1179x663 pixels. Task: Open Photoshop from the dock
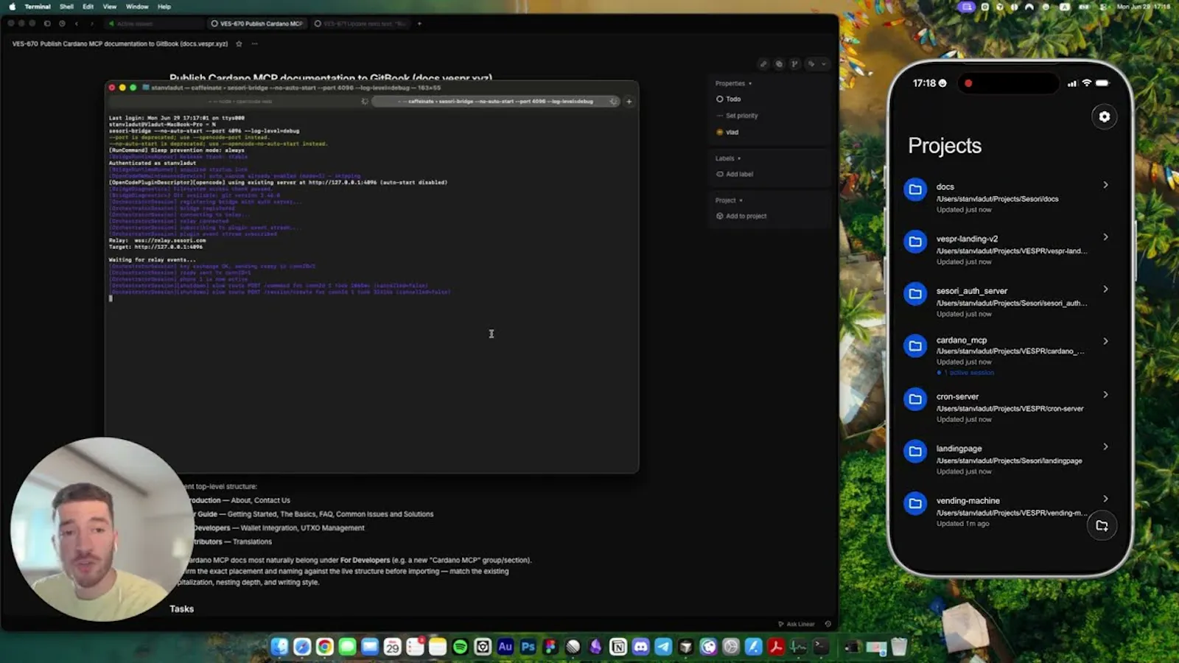[528, 647]
